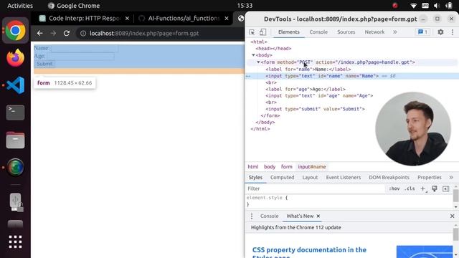Open the Layout pane tab

point(310,177)
